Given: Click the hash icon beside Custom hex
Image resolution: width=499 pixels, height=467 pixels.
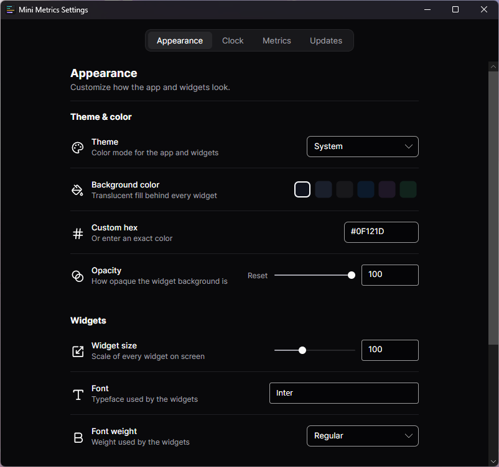Looking at the screenshot, I should coord(78,233).
